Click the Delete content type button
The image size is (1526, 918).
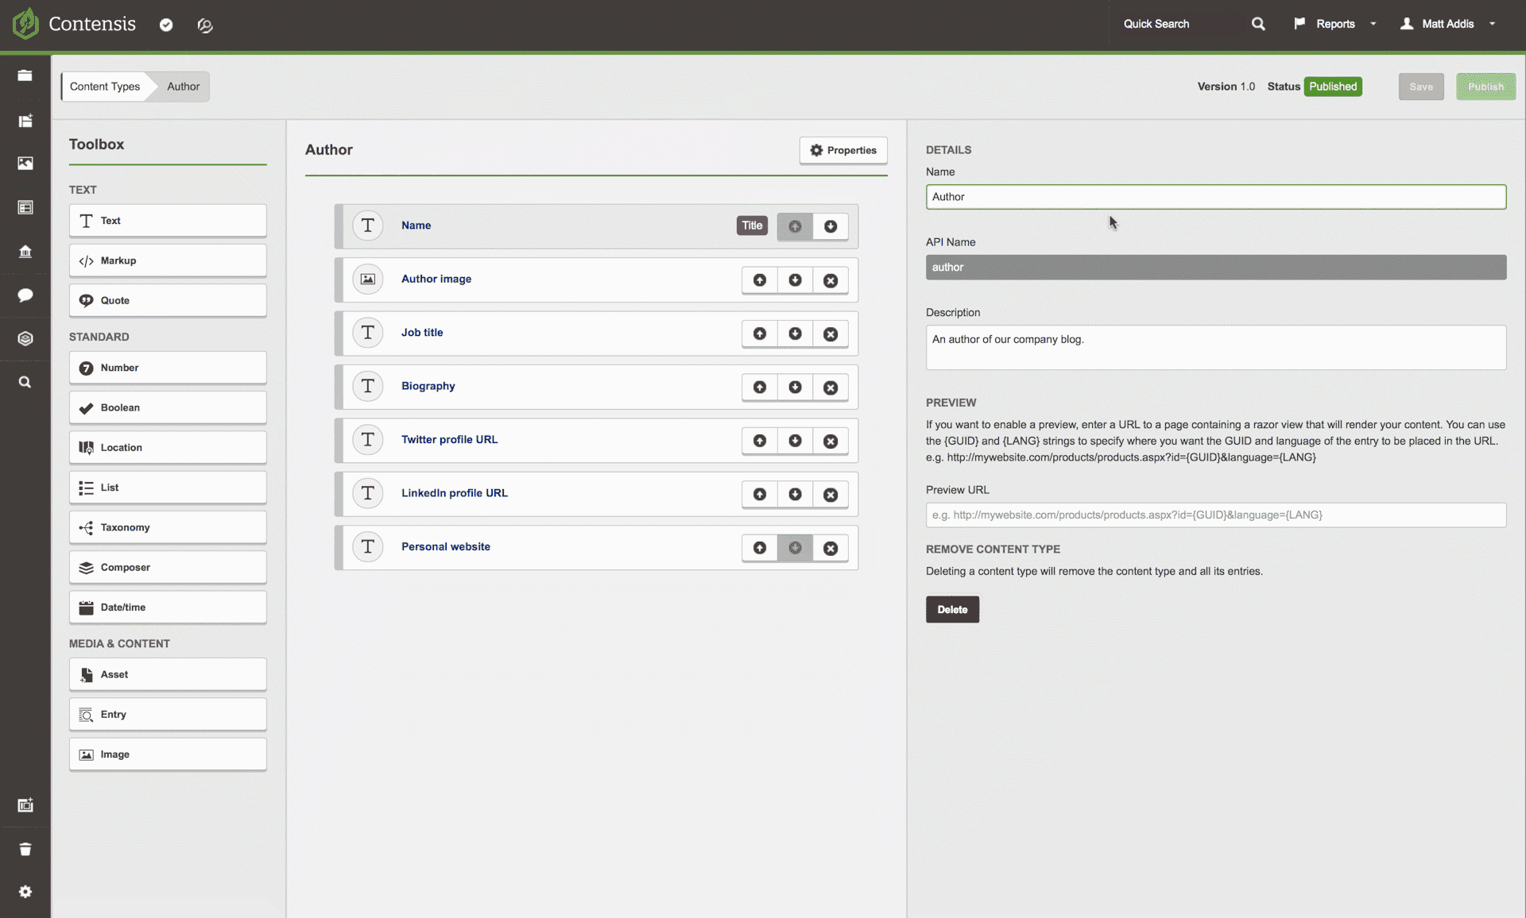click(952, 609)
